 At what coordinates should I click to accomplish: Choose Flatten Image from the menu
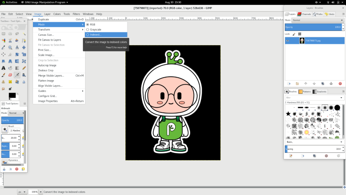pyautogui.click(x=59, y=81)
